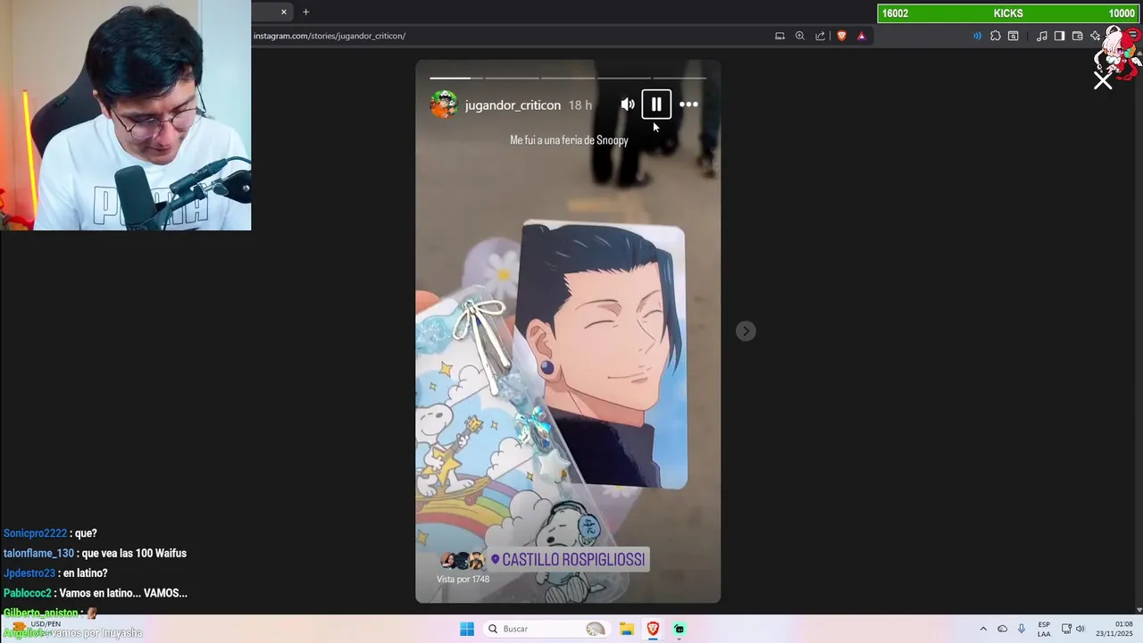Screen dimensions: 1143x643
Task: Toggle the browser sidebar panel icon
Action: pyautogui.click(x=1059, y=36)
